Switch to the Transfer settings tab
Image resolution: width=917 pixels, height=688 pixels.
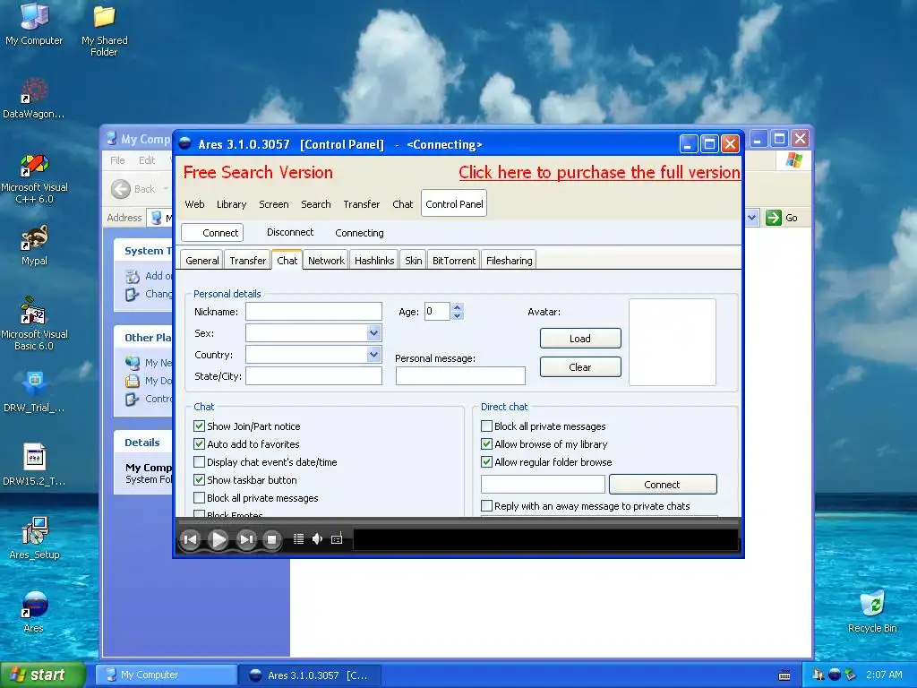pyautogui.click(x=247, y=261)
